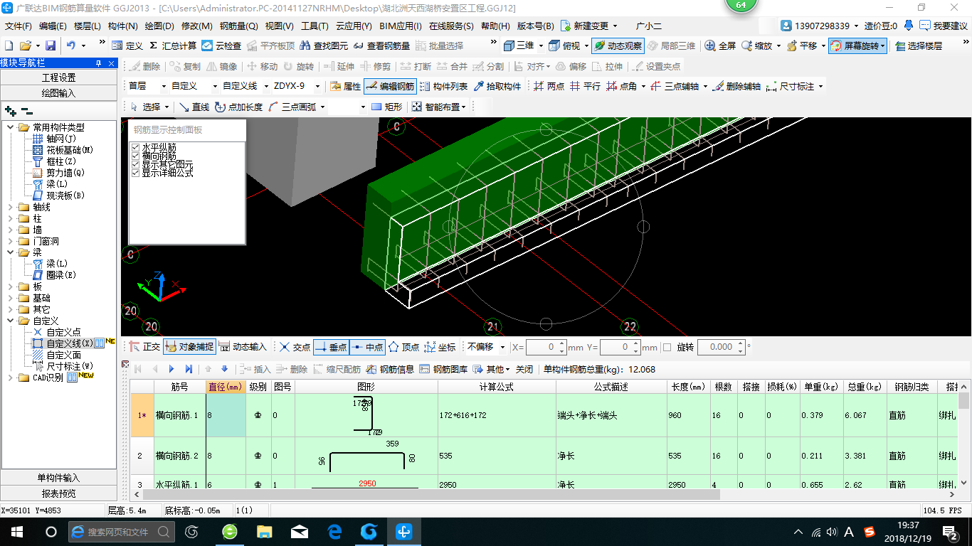
Task: Collapse the 自定义 tree node
Action: [11, 321]
